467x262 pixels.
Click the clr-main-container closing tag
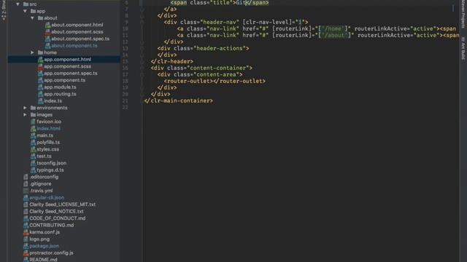tap(178, 100)
